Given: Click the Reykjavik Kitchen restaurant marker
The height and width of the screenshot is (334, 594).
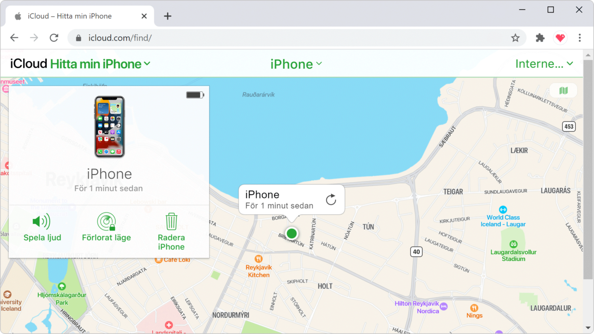Looking at the screenshot, I should pos(258,259).
